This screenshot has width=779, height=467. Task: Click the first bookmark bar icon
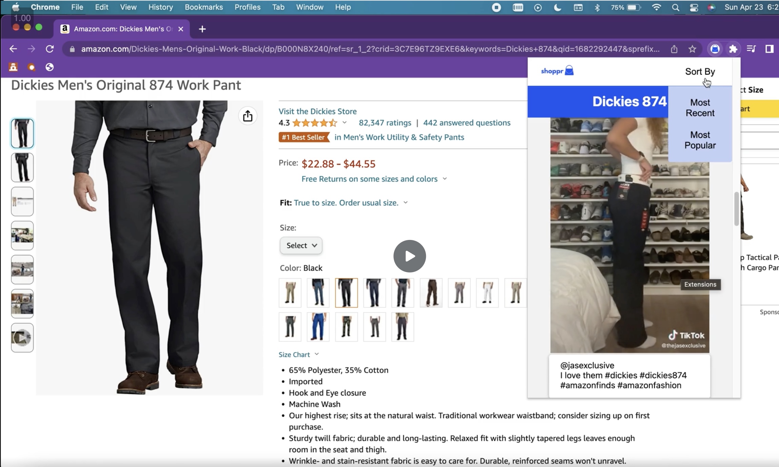pos(13,67)
